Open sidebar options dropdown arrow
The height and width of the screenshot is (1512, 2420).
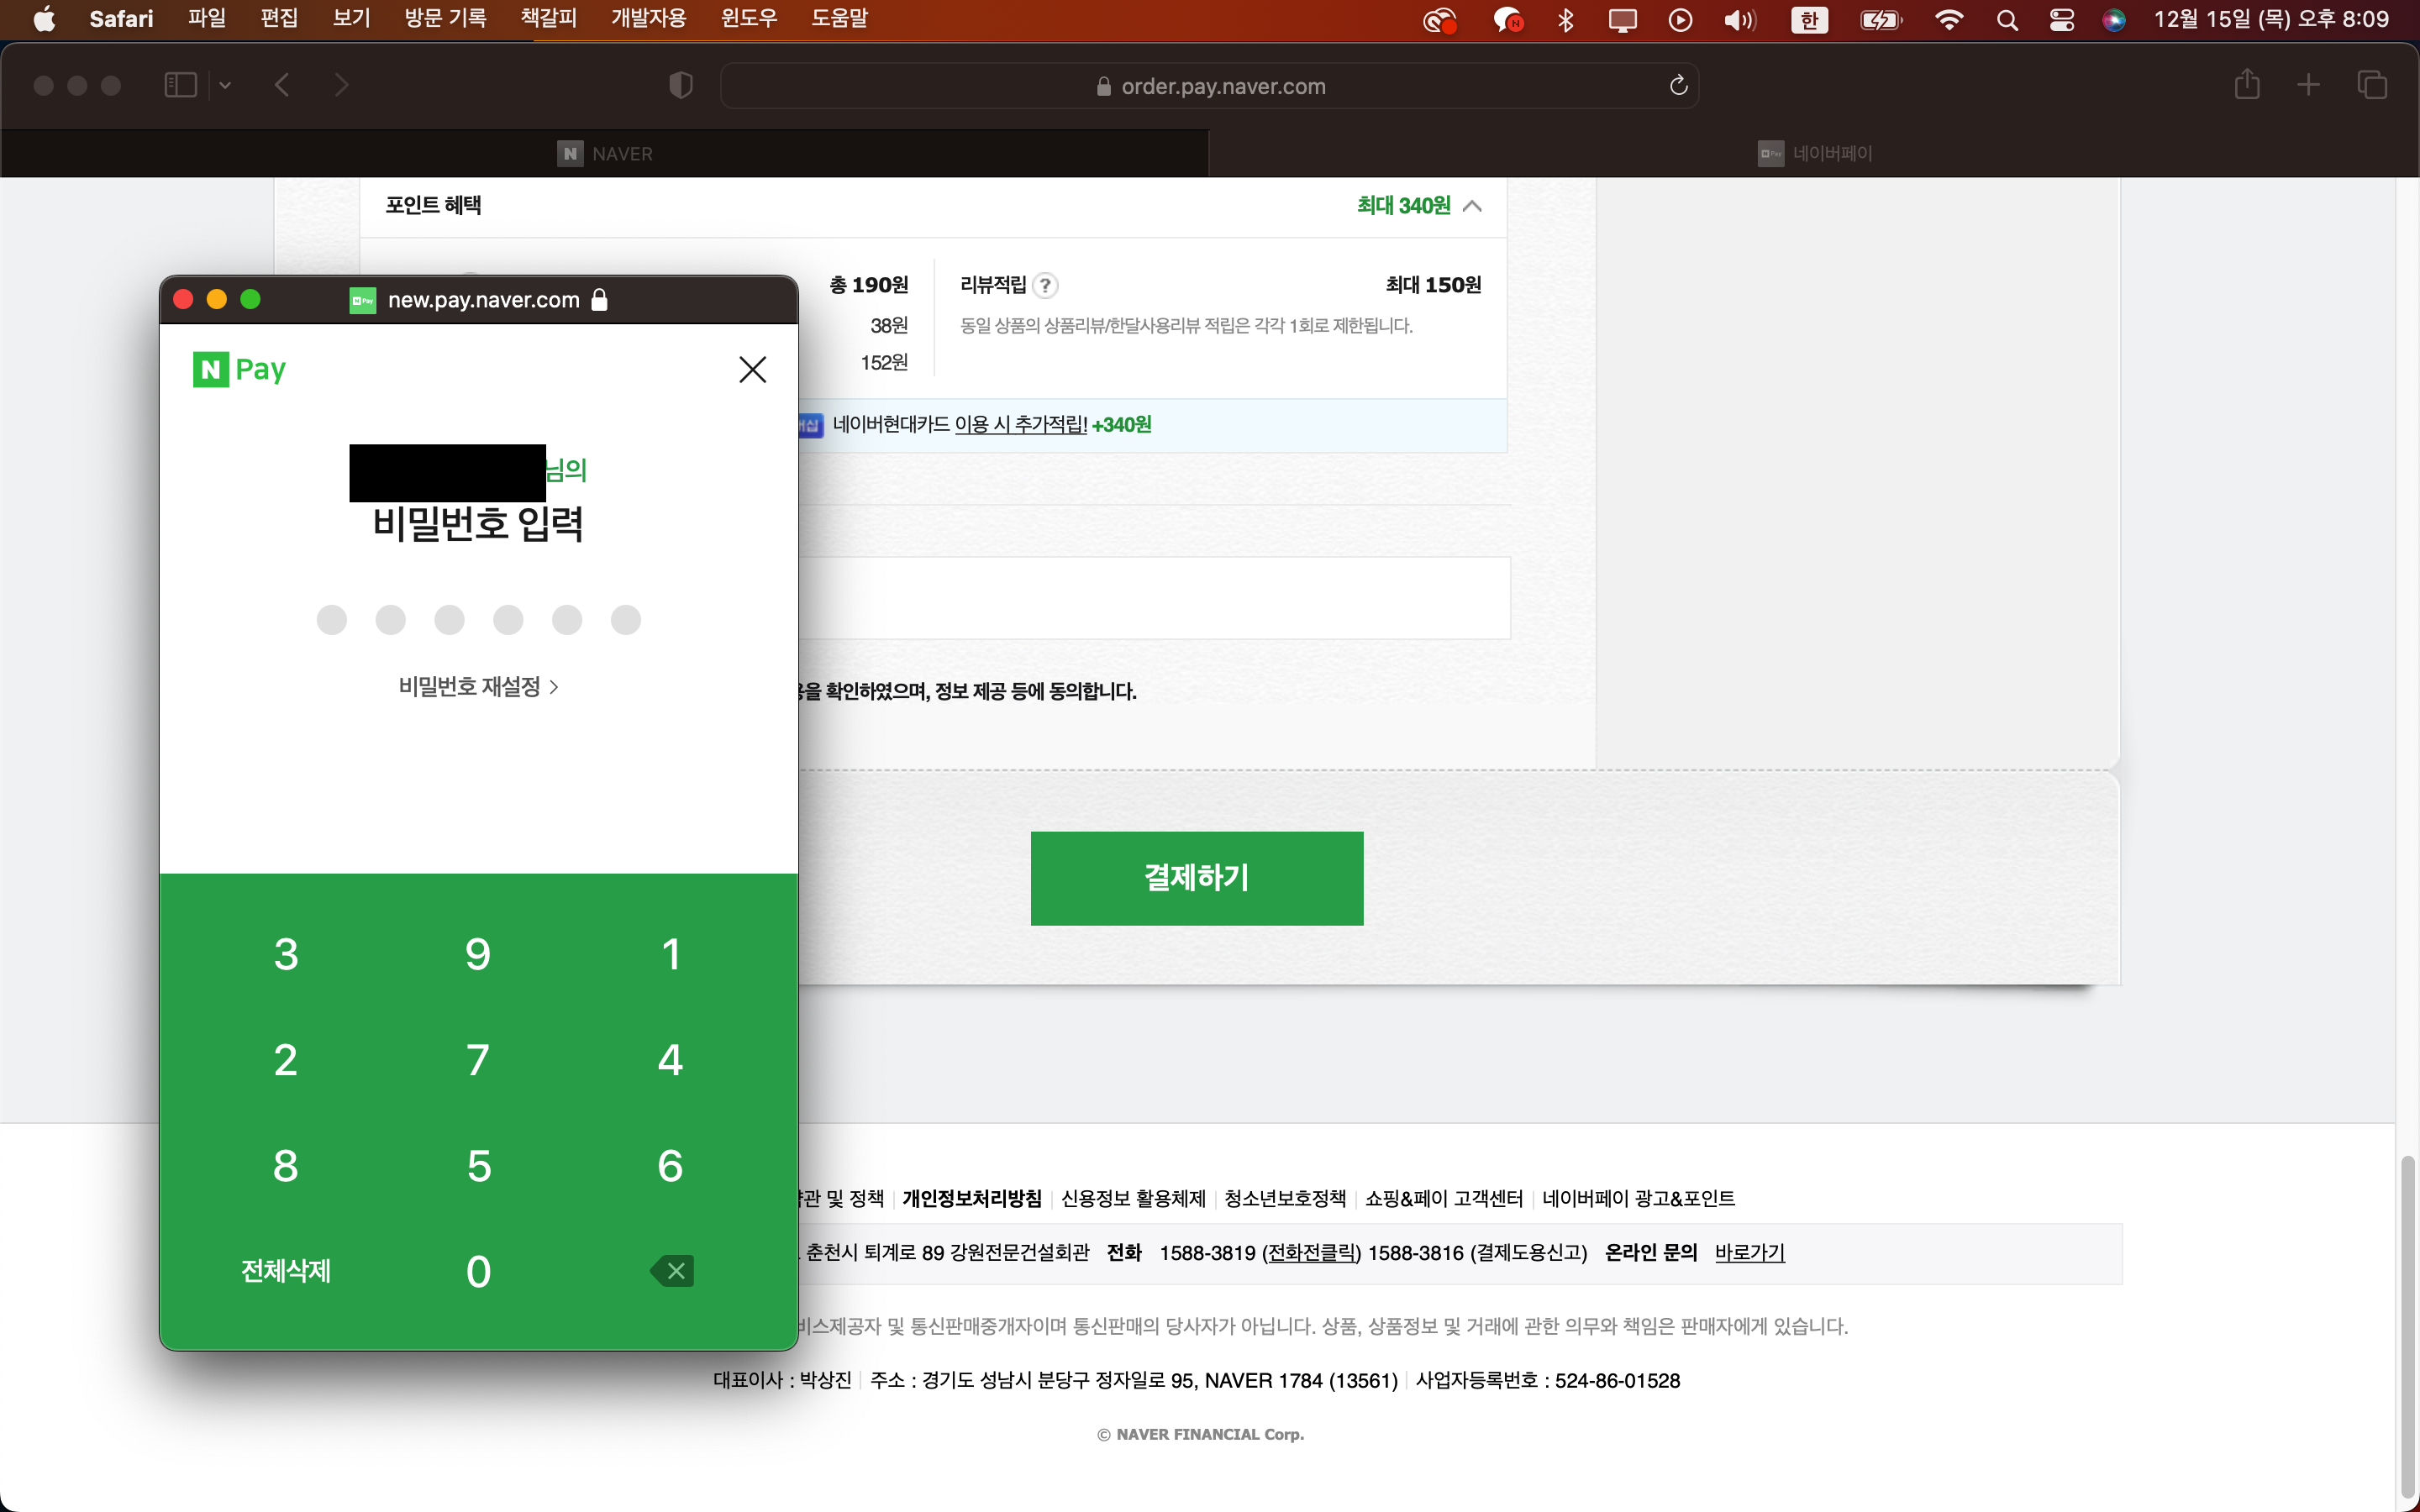[x=225, y=85]
